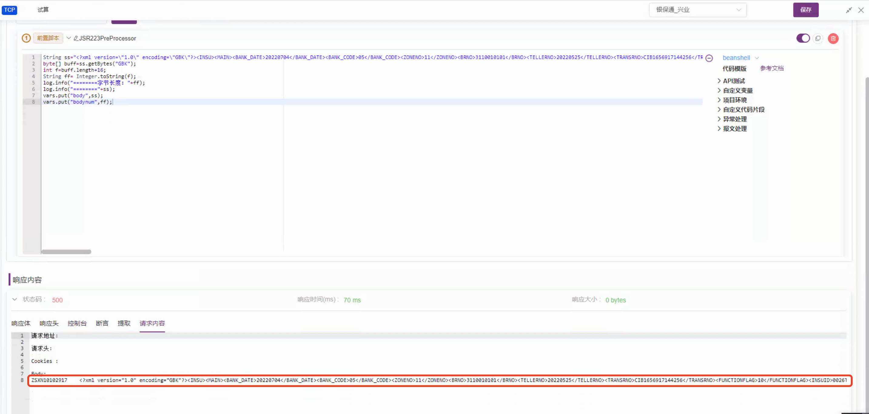
Task: Select the 请求内容 tab
Action: coord(152,323)
